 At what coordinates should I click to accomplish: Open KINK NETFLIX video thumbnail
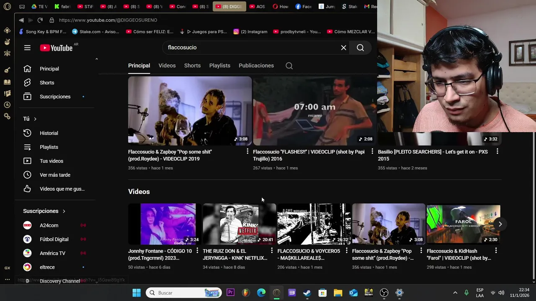pos(239,224)
